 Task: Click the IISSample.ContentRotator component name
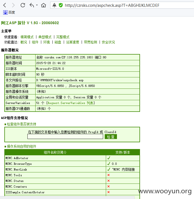tap(25, 192)
